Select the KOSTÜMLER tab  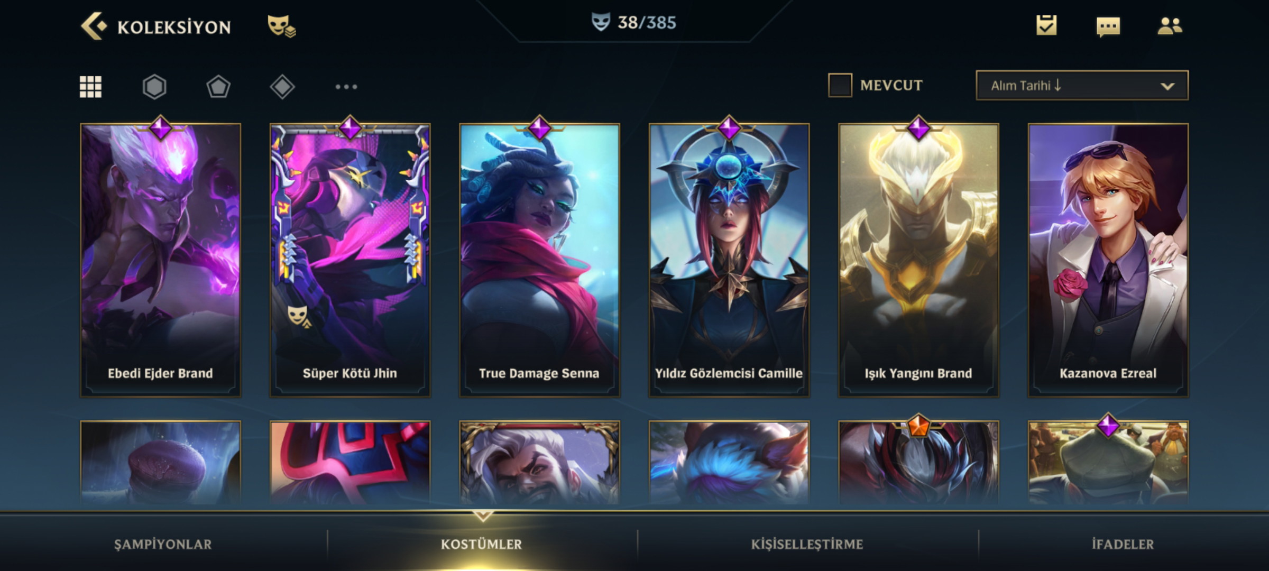[481, 544]
